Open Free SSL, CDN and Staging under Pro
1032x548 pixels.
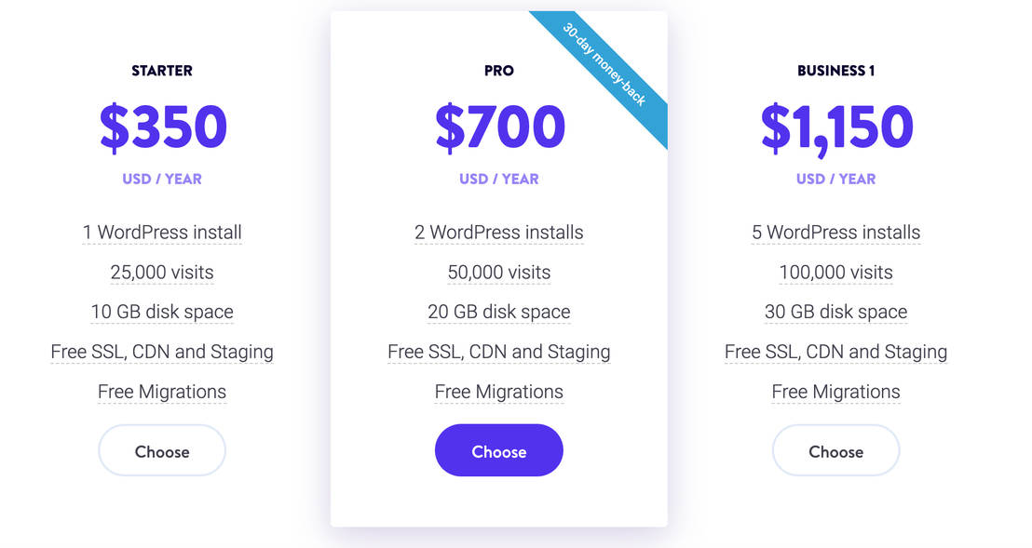pos(498,352)
